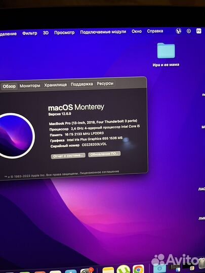Image resolution: width=205 pixels, height=273 pixels.
Task: Switch to the Ресурсы tab
Action: 105,83
